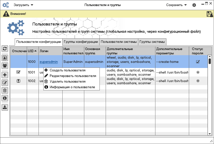Open settings via the gear icon
This screenshot has height=144, width=214.
(194, 5)
